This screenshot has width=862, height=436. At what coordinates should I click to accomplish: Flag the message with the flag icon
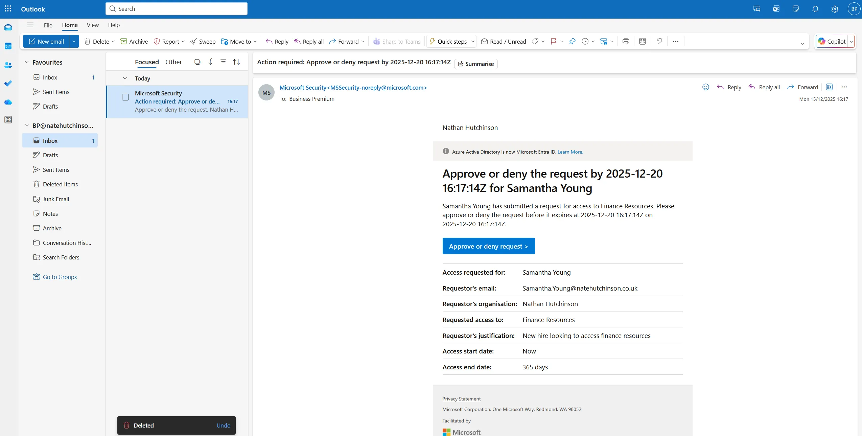pos(554,41)
